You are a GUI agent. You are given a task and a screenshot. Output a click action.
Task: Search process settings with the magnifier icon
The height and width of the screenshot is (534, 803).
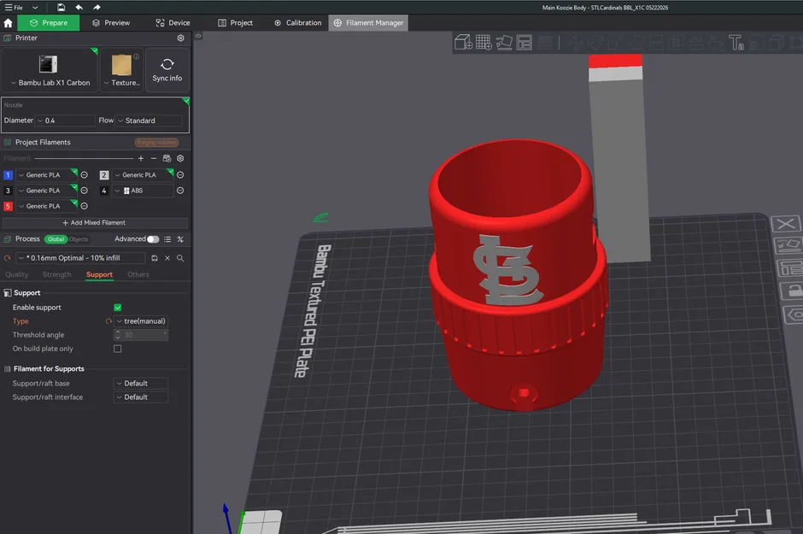click(180, 258)
